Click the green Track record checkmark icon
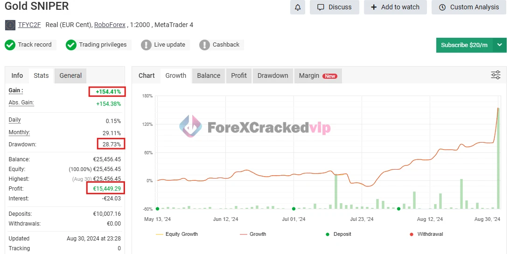Image resolution: width=510 pixels, height=254 pixels. pos(10,45)
